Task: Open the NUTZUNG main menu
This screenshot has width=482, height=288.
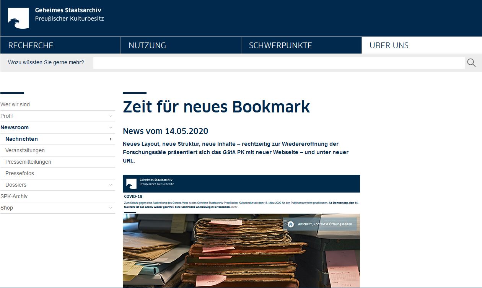Action: point(147,46)
